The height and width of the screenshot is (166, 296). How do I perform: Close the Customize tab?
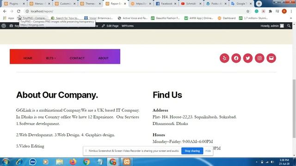(74, 4)
